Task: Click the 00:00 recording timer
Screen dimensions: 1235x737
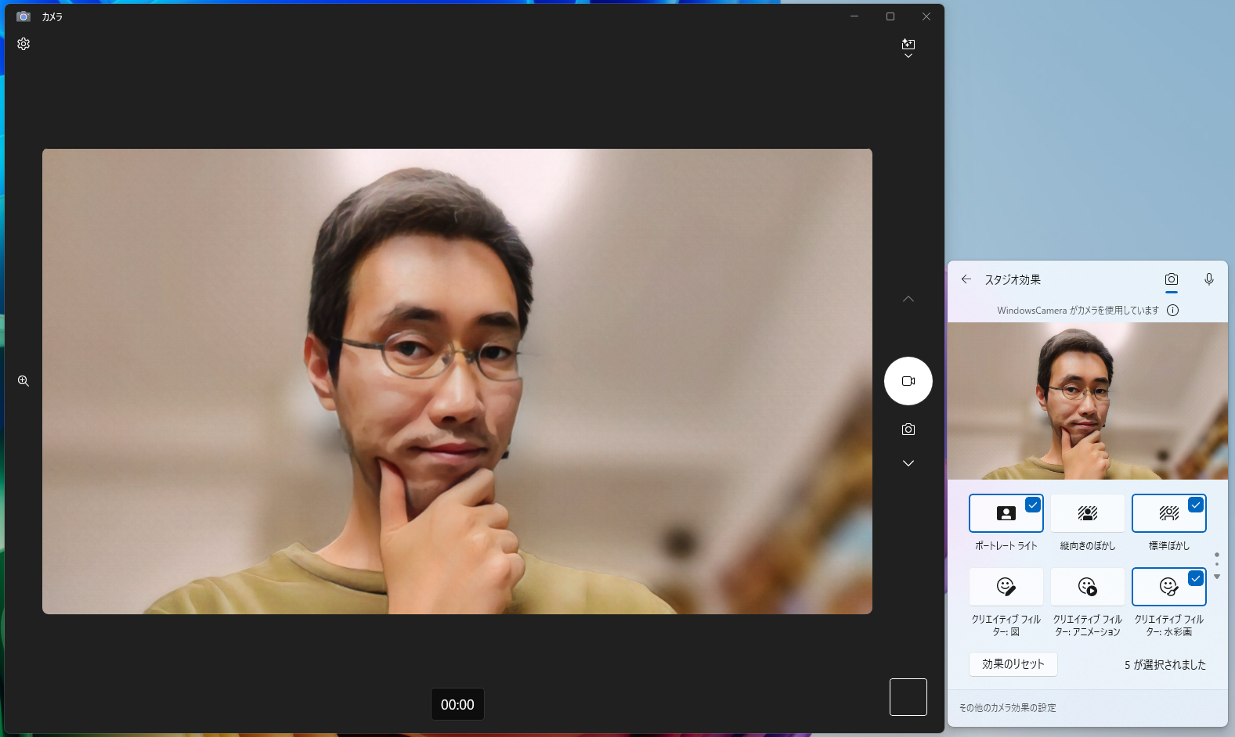Action: (457, 704)
